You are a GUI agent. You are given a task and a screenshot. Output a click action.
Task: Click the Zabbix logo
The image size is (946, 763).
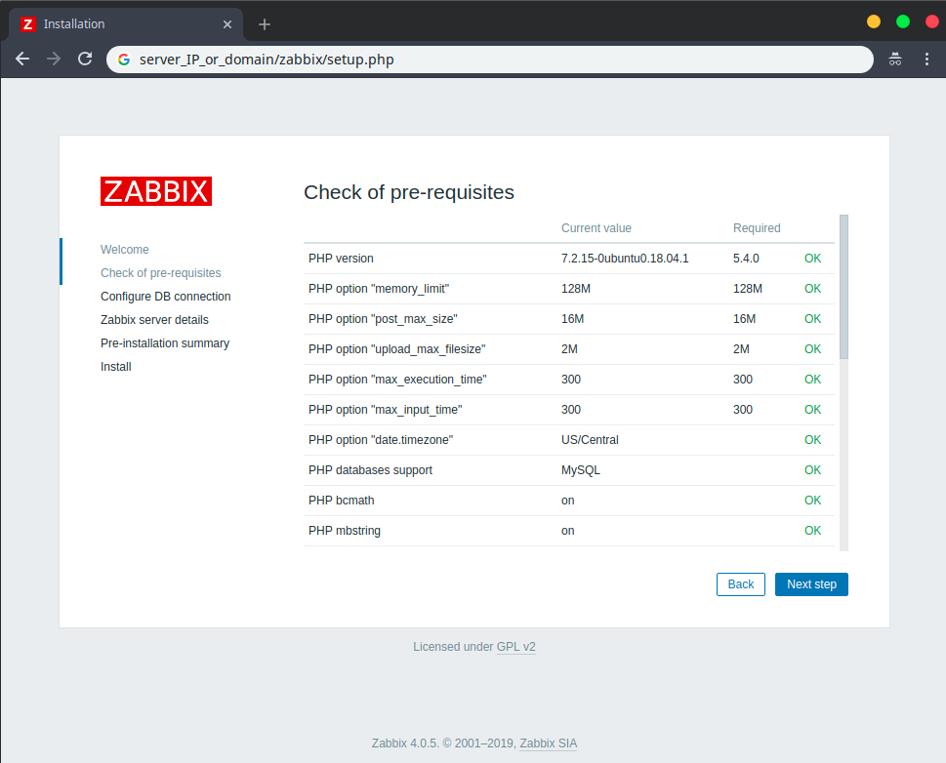coord(156,191)
